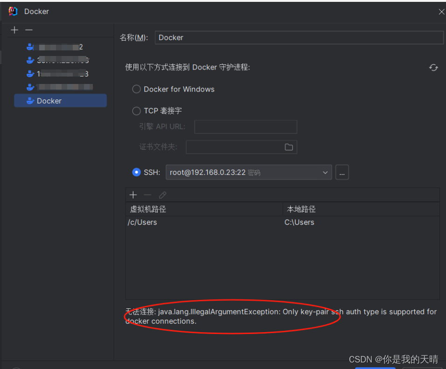Viewport: 446px width, 369px height.
Task: Select the /c/Users virtual machine path cell
Action: pos(204,222)
